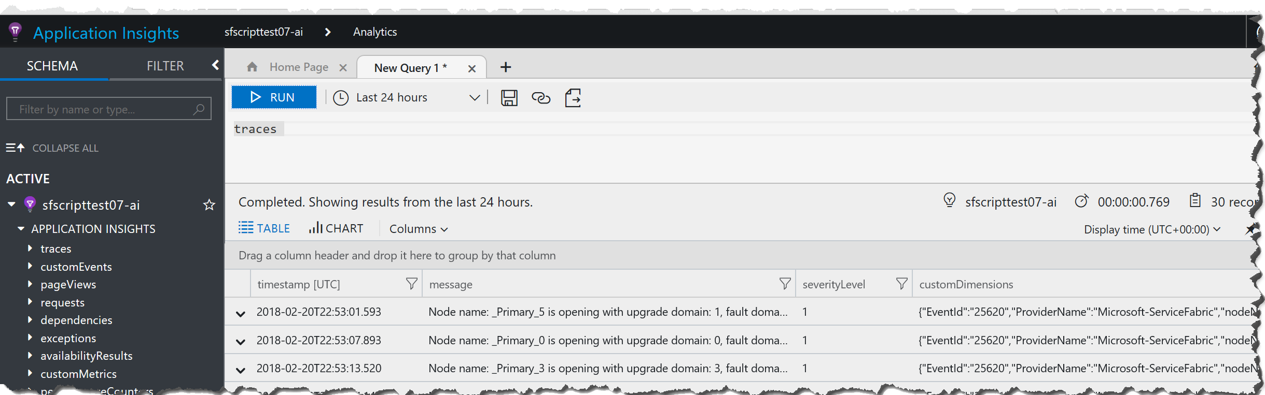The height and width of the screenshot is (395, 1265).
Task: Close the New Query 1 tab
Action: 471,68
